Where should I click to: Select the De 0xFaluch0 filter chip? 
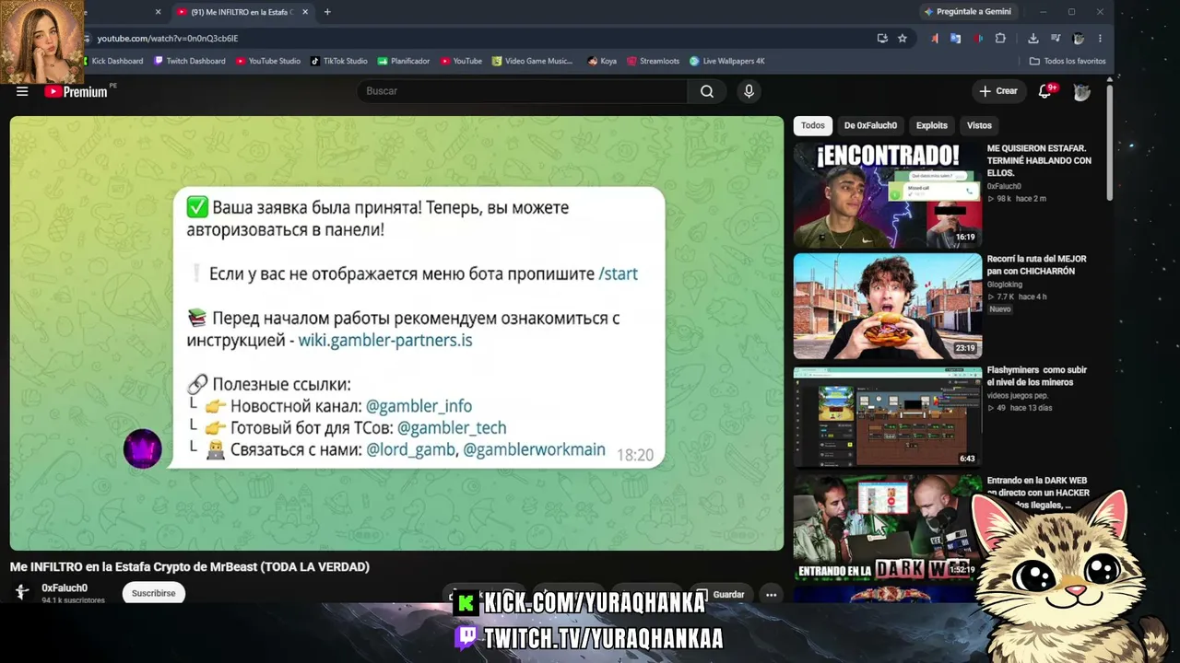click(x=870, y=125)
